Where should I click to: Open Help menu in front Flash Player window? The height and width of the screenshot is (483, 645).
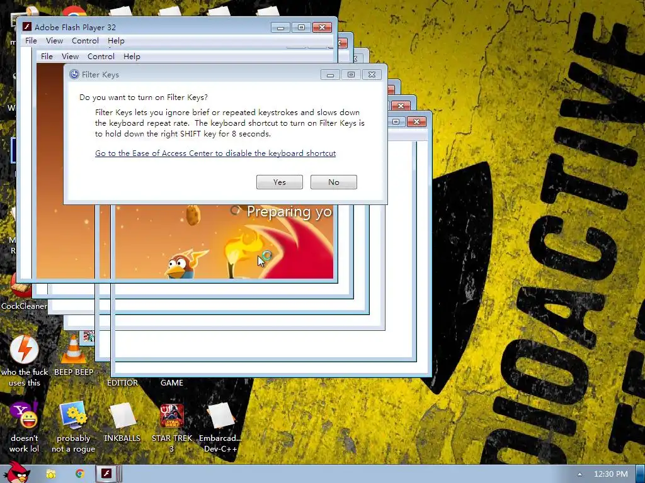click(116, 41)
